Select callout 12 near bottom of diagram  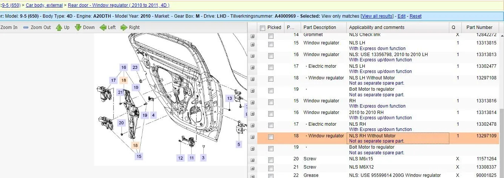[x=181, y=158]
